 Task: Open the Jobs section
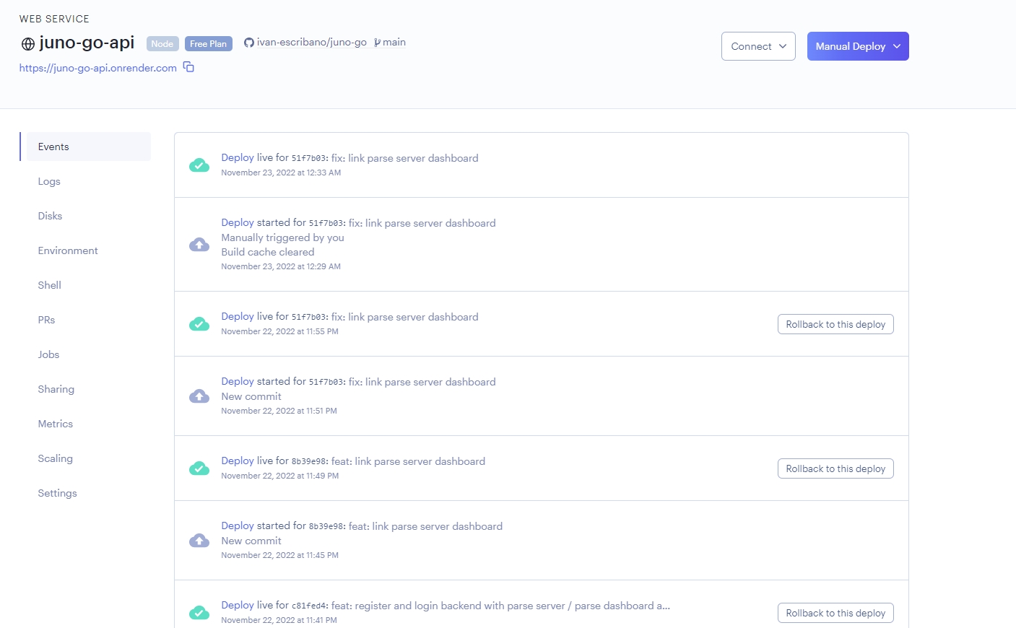pyautogui.click(x=48, y=354)
